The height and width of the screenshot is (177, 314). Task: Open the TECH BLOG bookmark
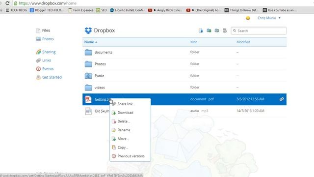click(x=16, y=10)
